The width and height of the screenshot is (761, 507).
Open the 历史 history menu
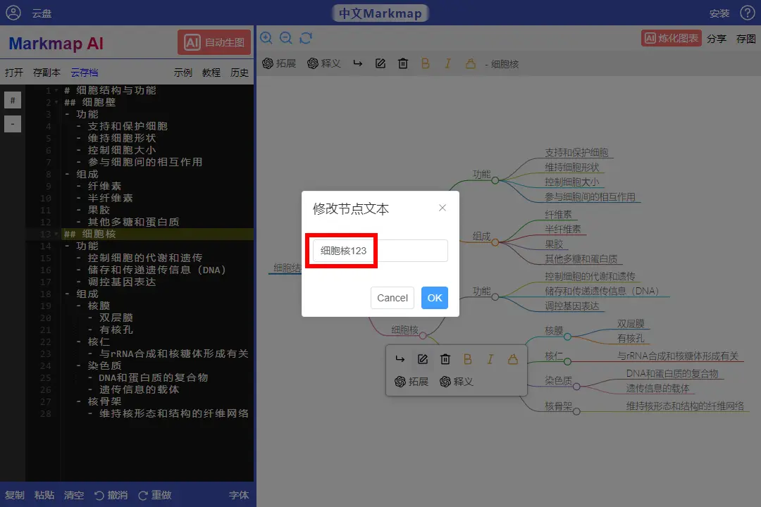[x=240, y=73]
